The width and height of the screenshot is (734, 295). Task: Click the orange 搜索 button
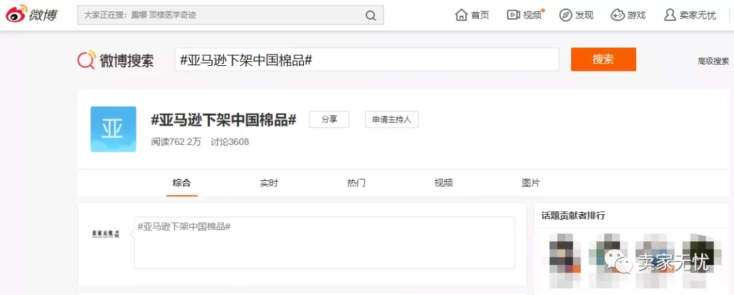click(604, 59)
